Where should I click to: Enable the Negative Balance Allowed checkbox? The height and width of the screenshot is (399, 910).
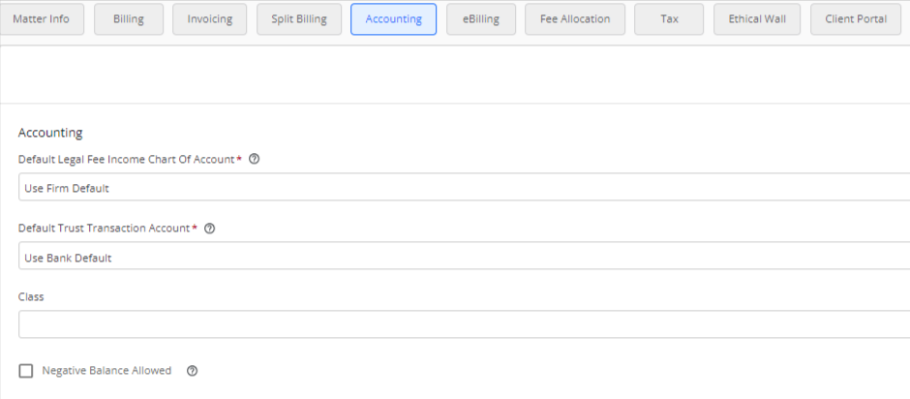[25, 371]
